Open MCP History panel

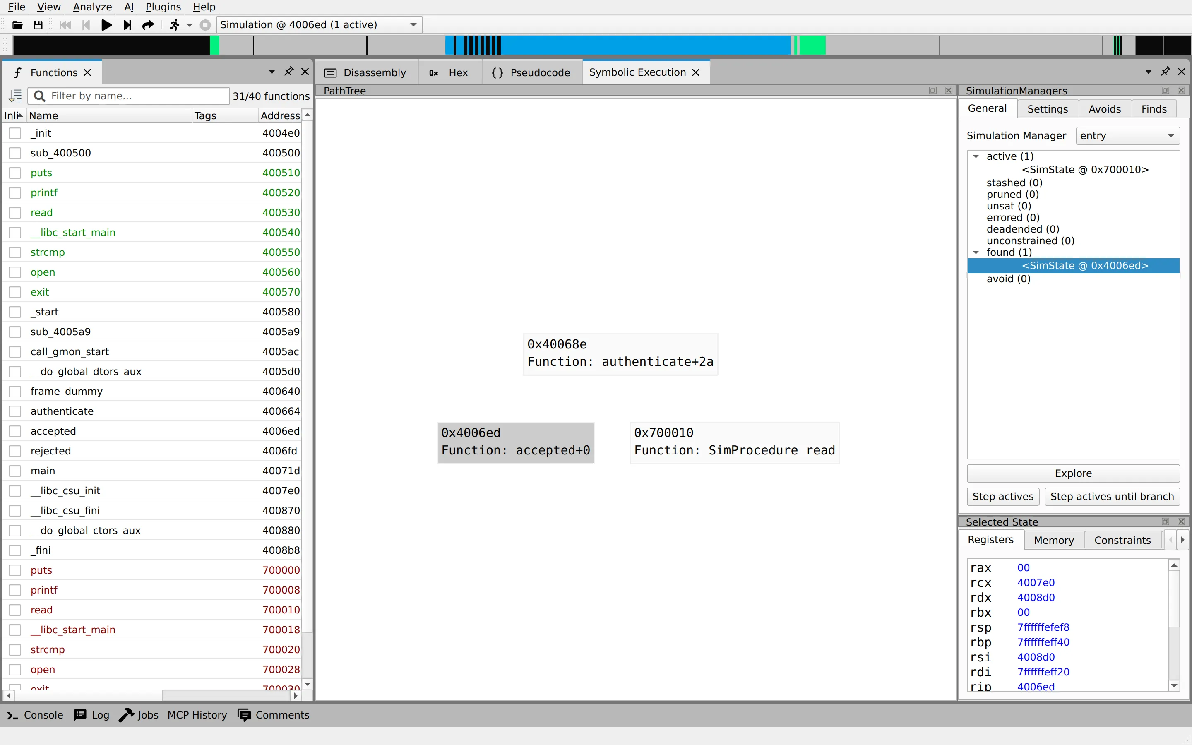[x=197, y=715]
